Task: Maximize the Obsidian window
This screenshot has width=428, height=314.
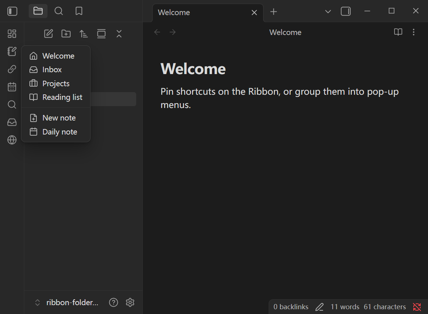Action: click(x=392, y=11)
